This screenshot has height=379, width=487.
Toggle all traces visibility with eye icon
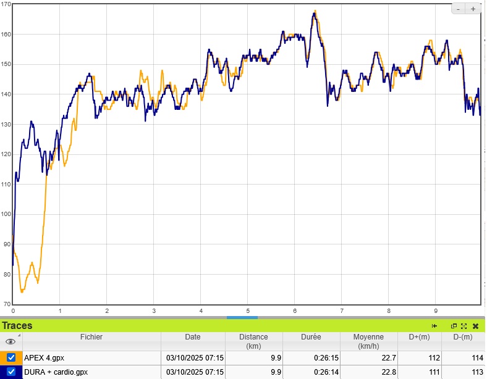[11, 341]
